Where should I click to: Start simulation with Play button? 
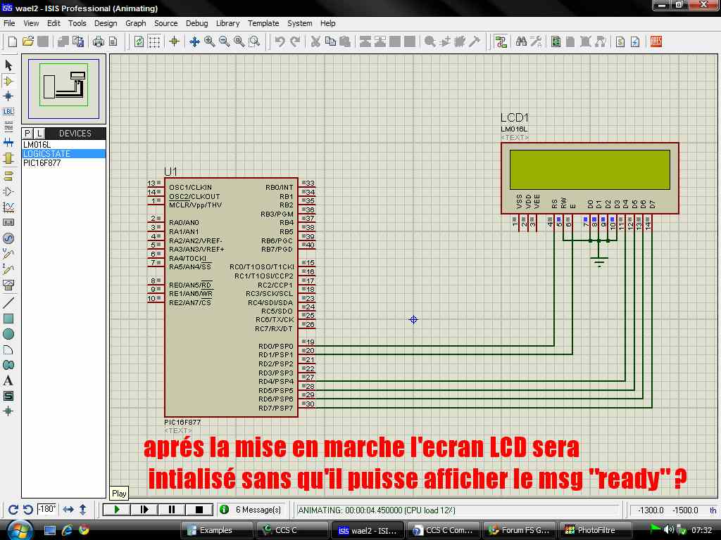(x=116, y=509)
